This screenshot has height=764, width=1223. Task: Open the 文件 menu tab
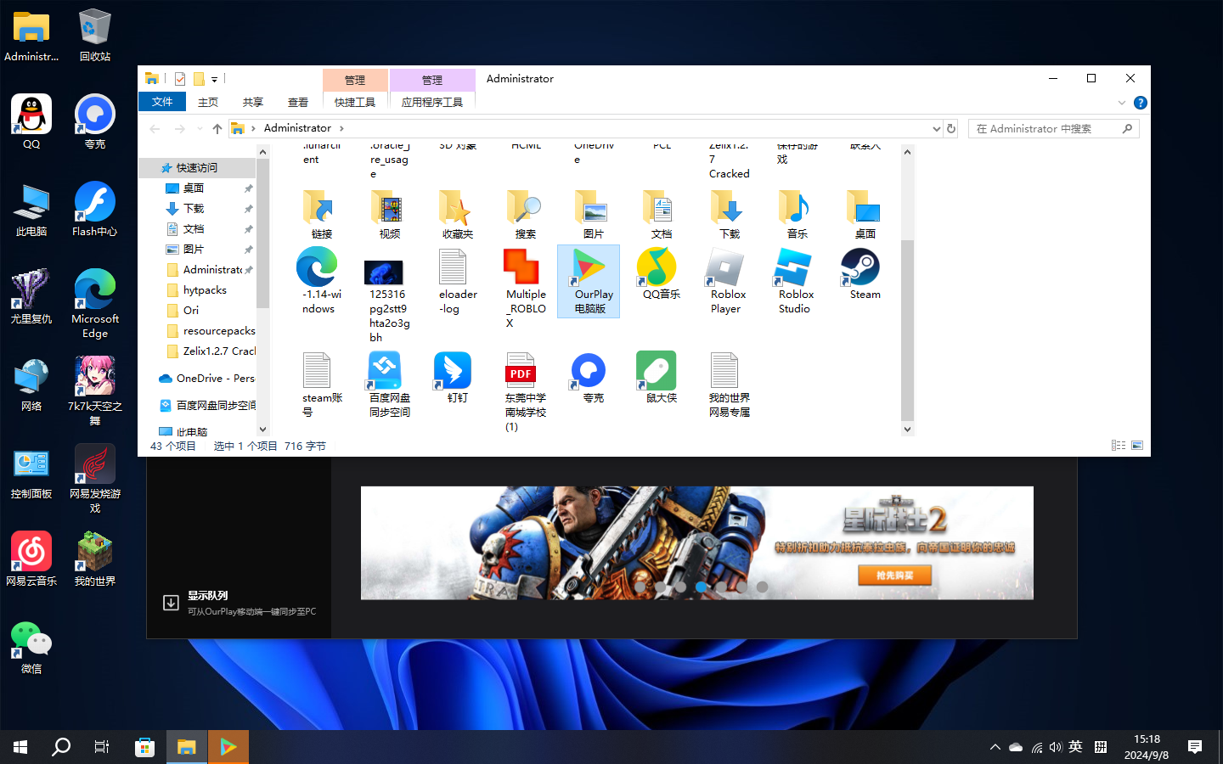tap(162, 102)
